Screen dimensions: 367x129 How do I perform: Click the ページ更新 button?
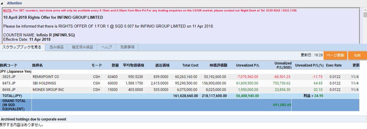[x=335, y=55]
